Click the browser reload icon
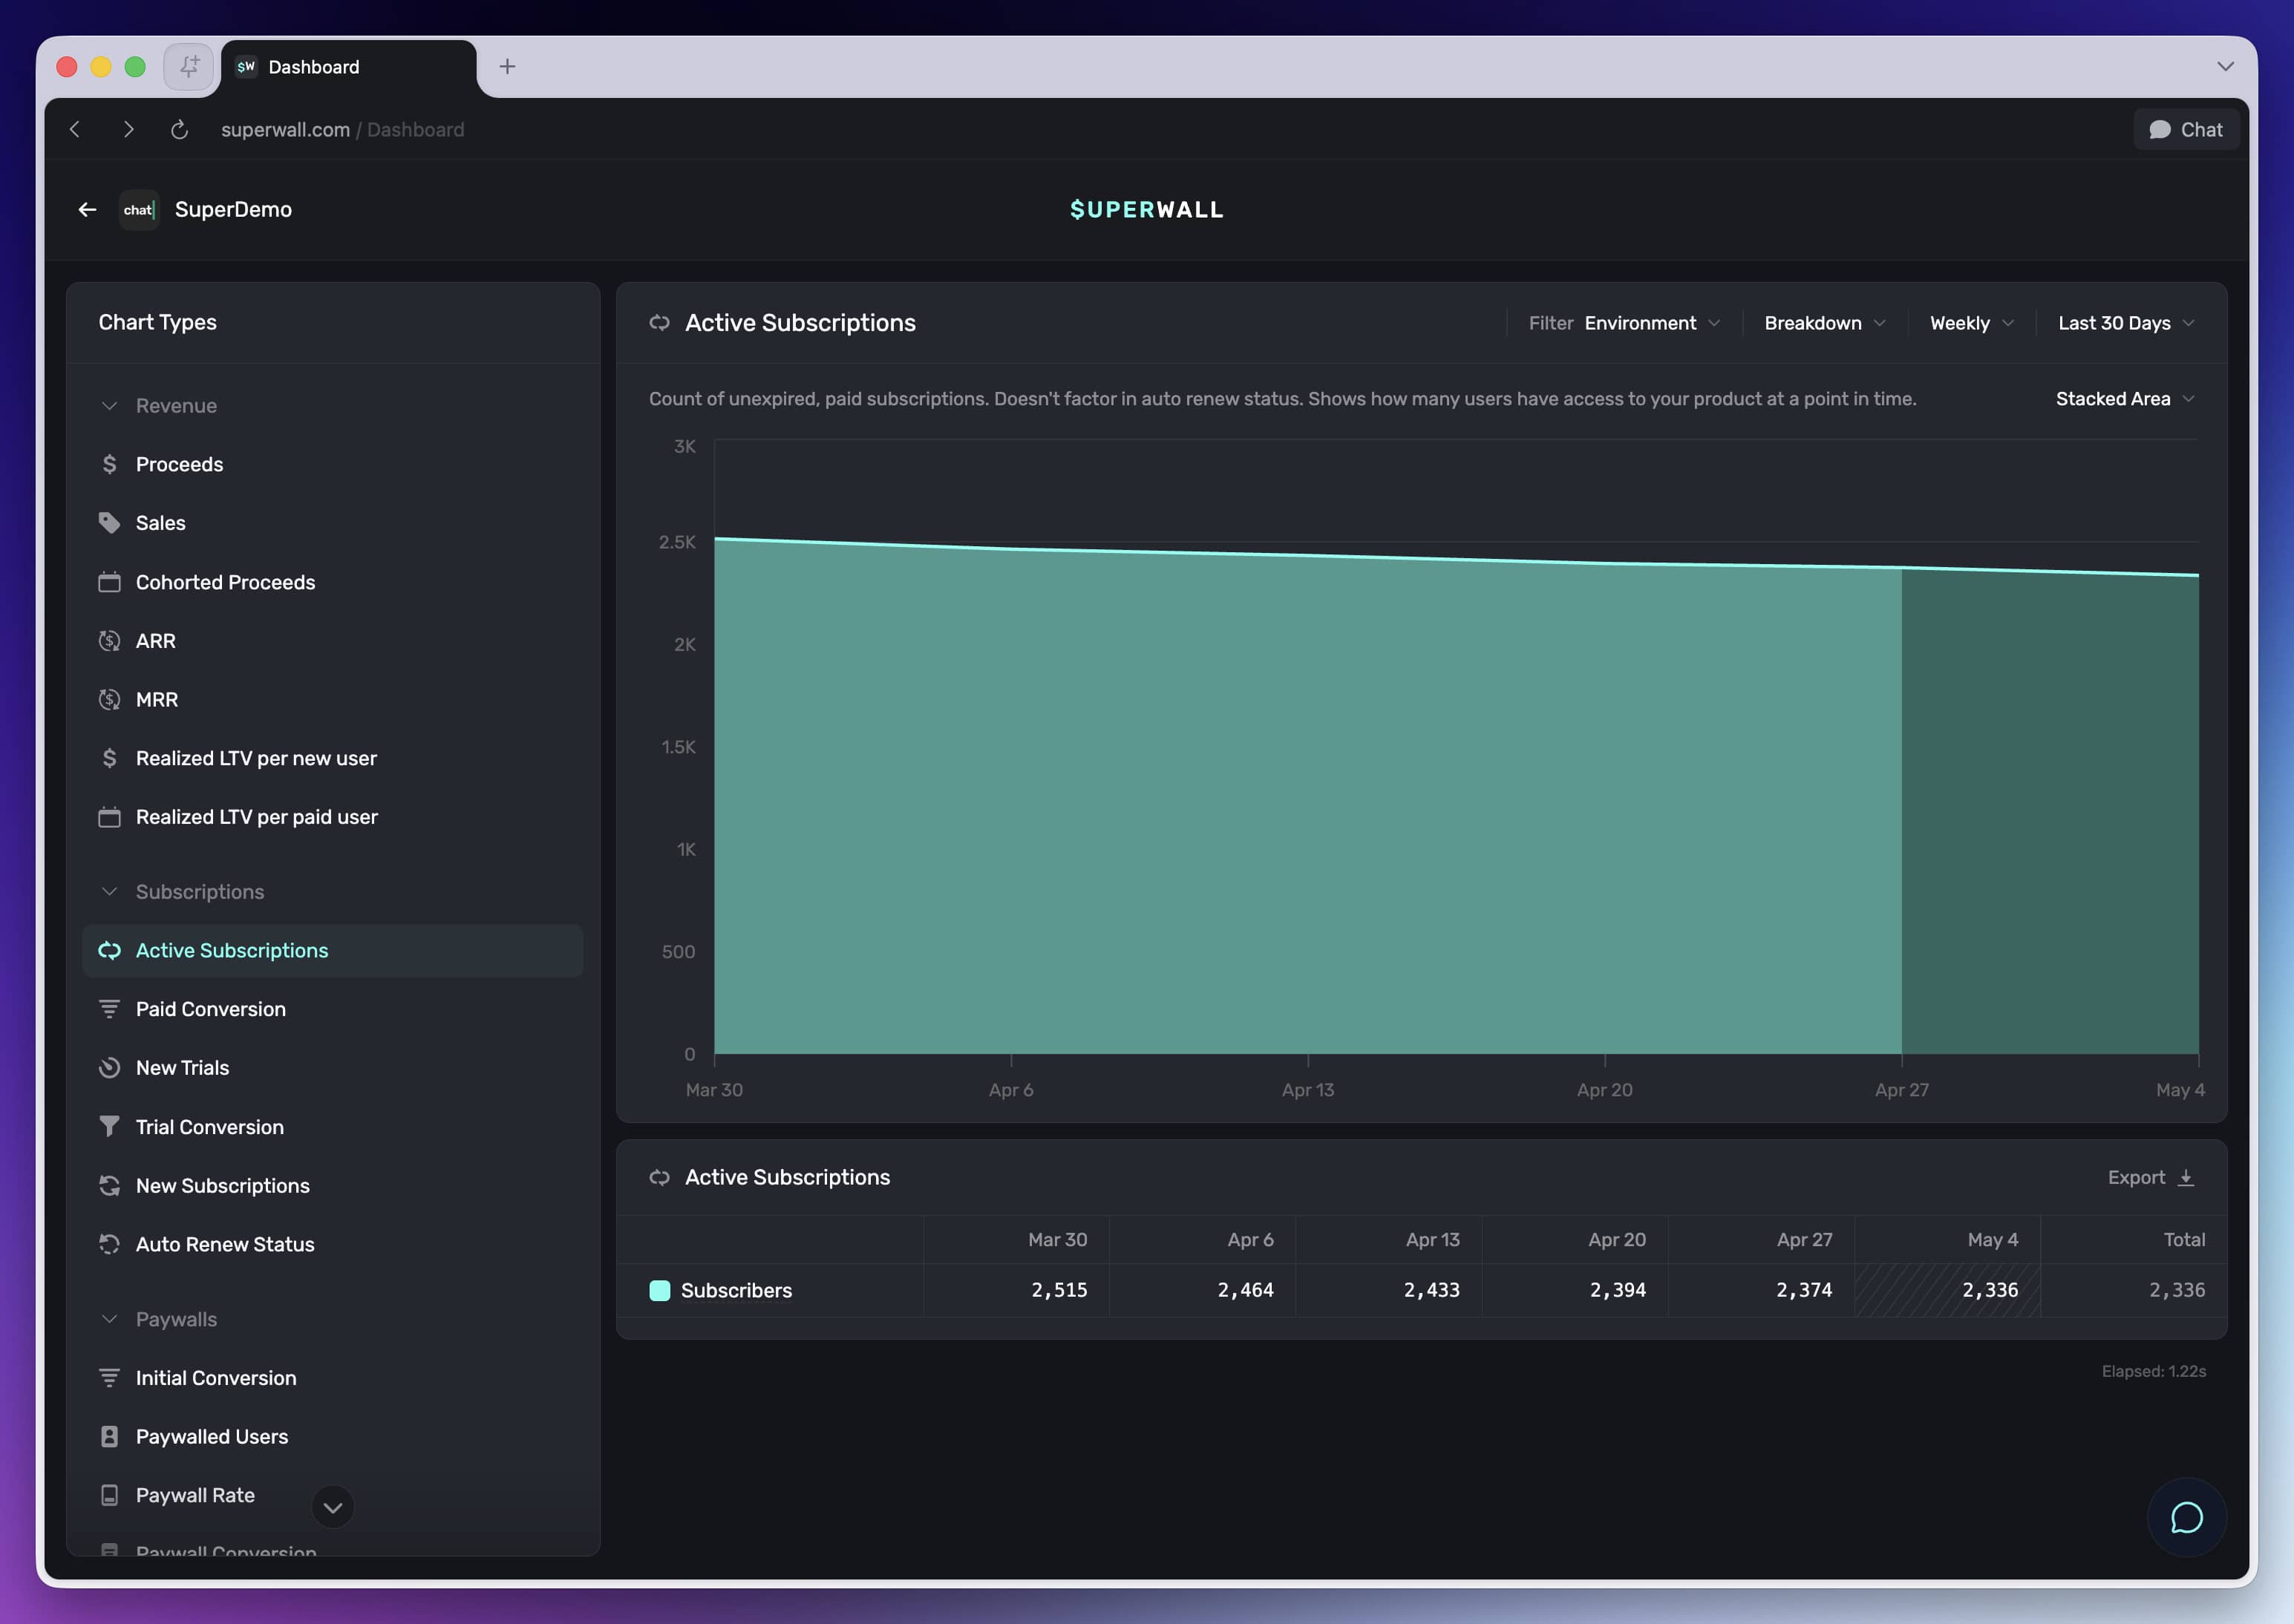 (179, 129)
